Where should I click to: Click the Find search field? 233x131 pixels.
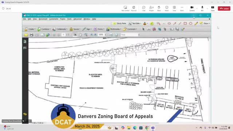pyautogui.click(x=129, y=35)
